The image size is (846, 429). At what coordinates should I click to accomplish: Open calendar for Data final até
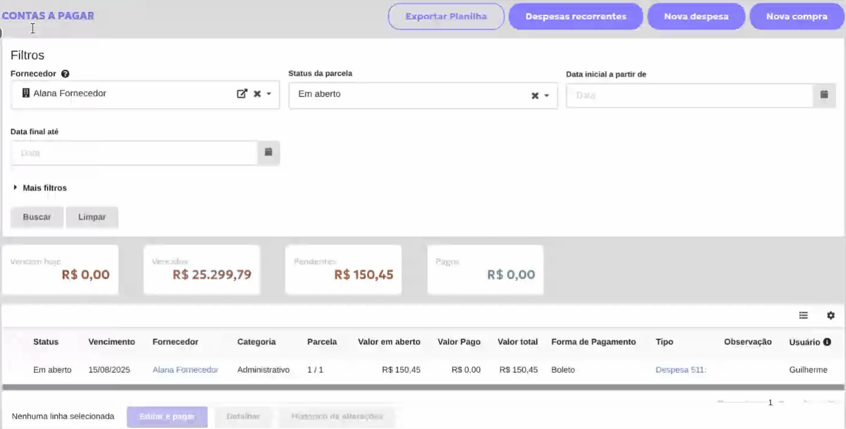(x=268, y=152)
